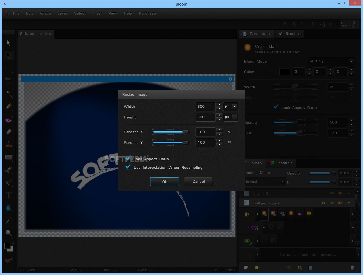Click the align vertical centers icon
The image size is (363, 275).
point(323,24)
